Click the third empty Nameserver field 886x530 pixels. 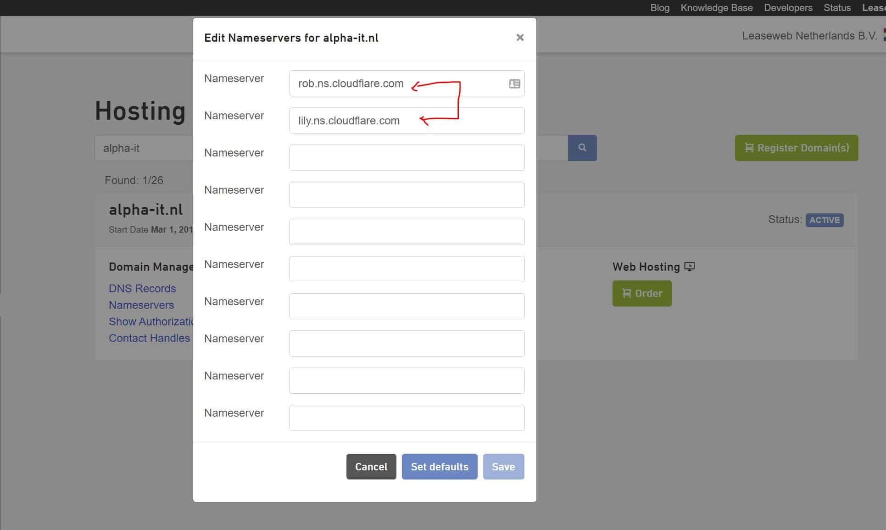point(407,158)
